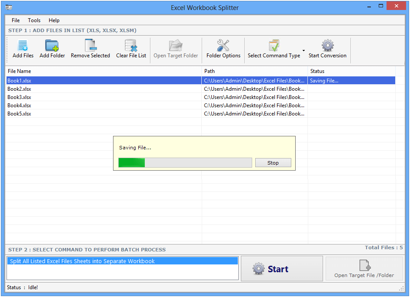Minimize the Excel Workbook Splitter window
410x297 pixels.
click(x=369, y=6)
